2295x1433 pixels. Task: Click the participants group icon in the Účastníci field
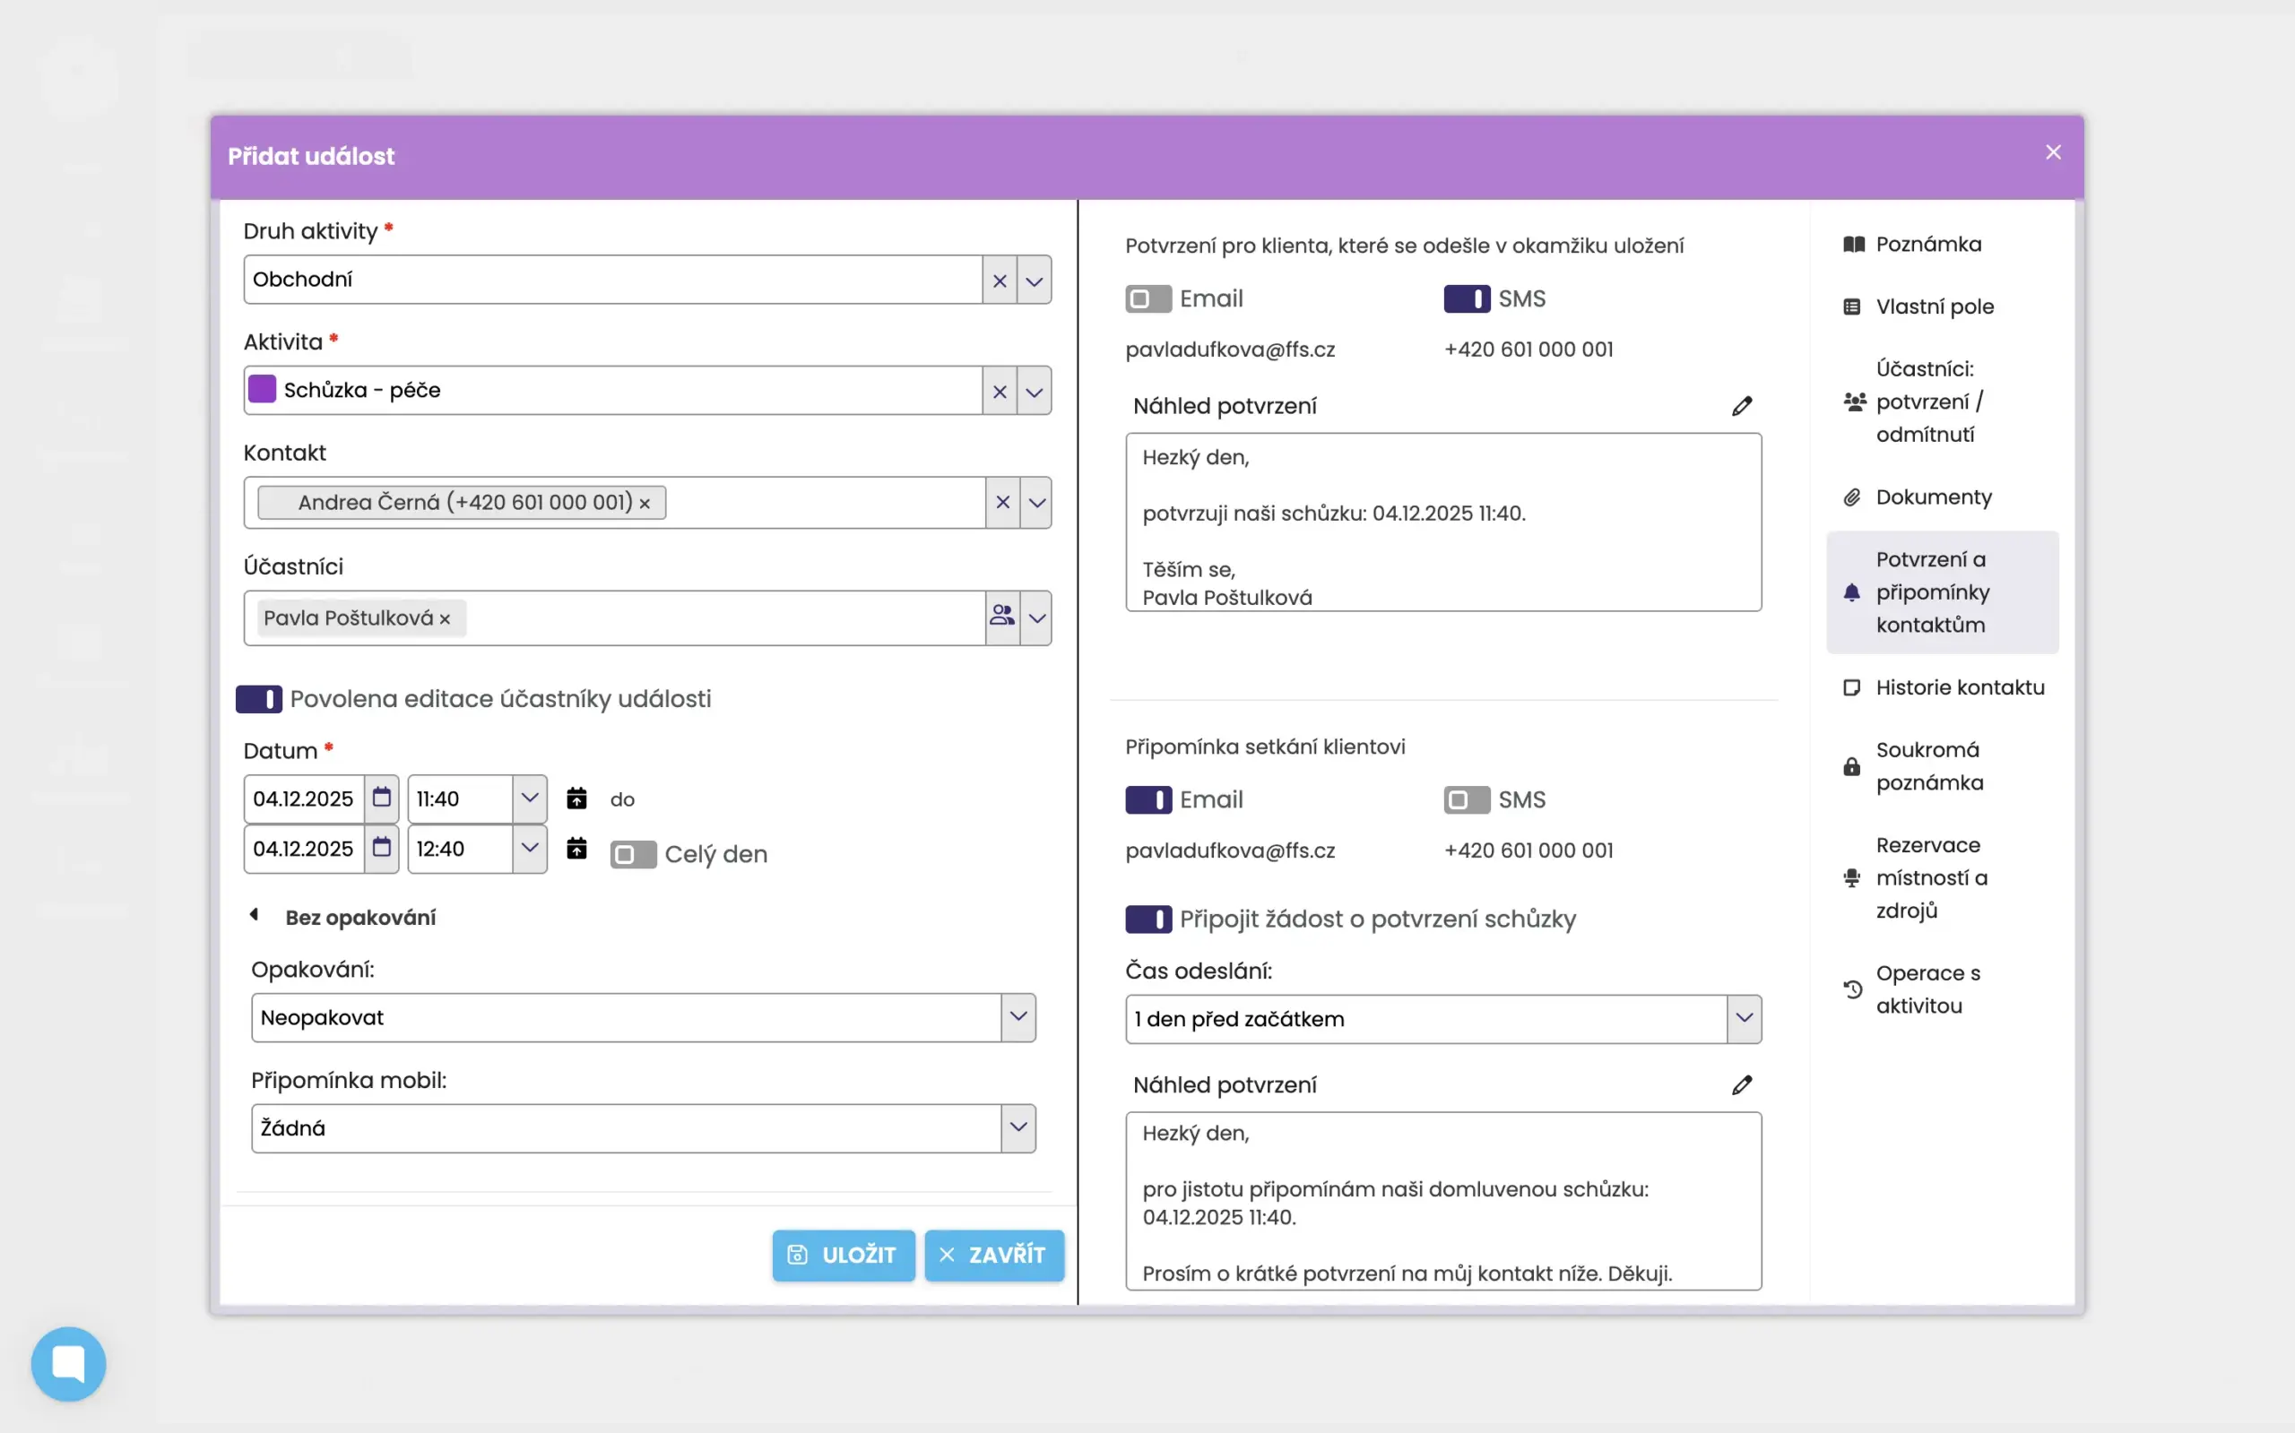coord(1002,617)
